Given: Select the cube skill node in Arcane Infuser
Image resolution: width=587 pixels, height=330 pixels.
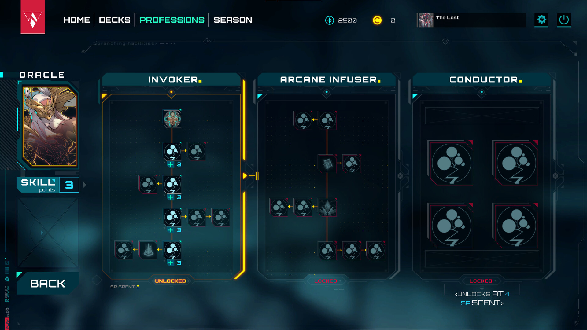Looking at the screenshot, I should pyautogui.click(x=327, y=164).
